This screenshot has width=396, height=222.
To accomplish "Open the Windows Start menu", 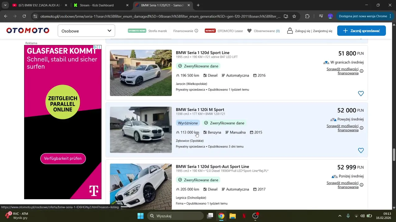I will [x=140, y=216].
